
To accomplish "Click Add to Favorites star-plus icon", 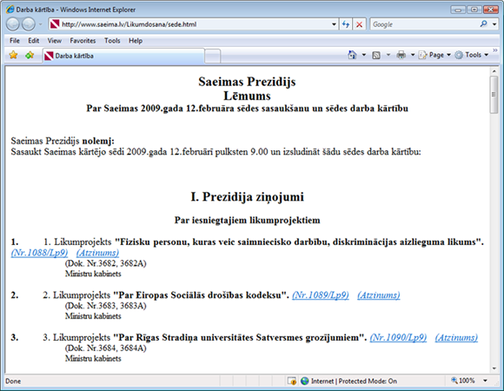I will point(30,55).
